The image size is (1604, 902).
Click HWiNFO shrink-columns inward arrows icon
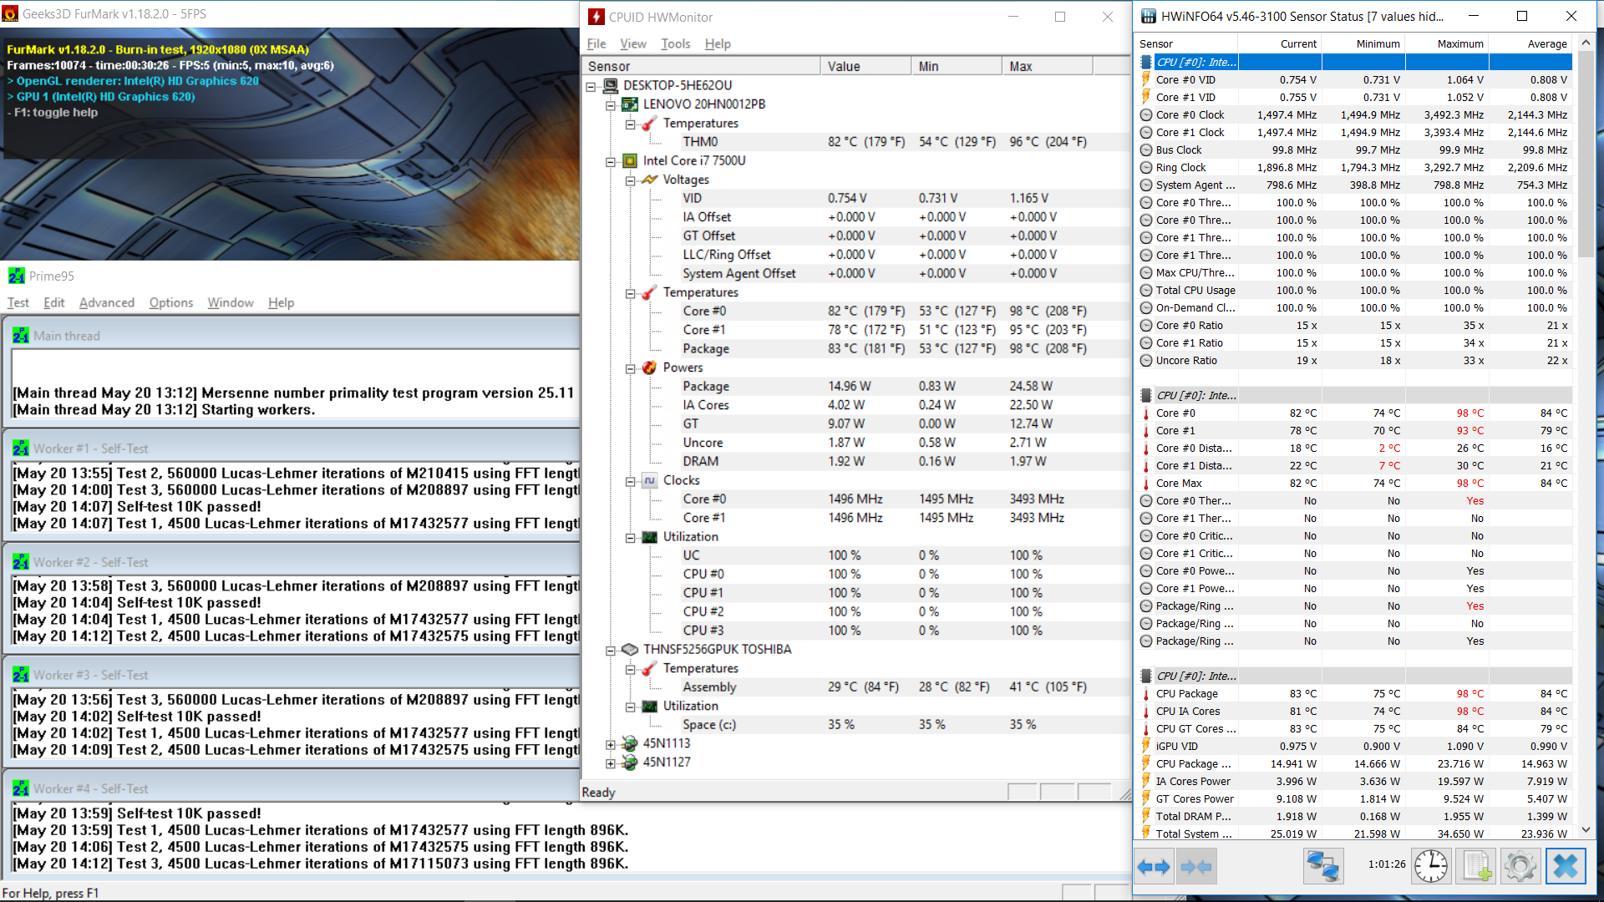click(1195, 866)
